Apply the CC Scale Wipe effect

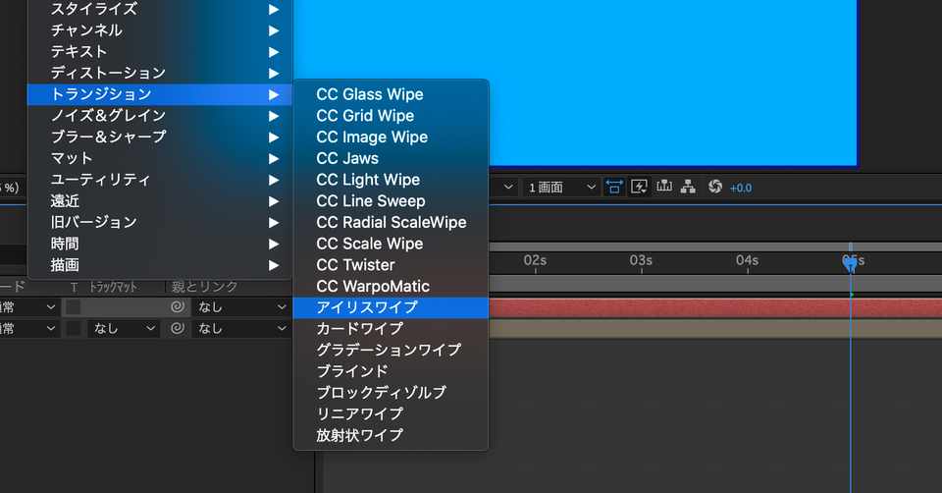[x=392, y=244]
